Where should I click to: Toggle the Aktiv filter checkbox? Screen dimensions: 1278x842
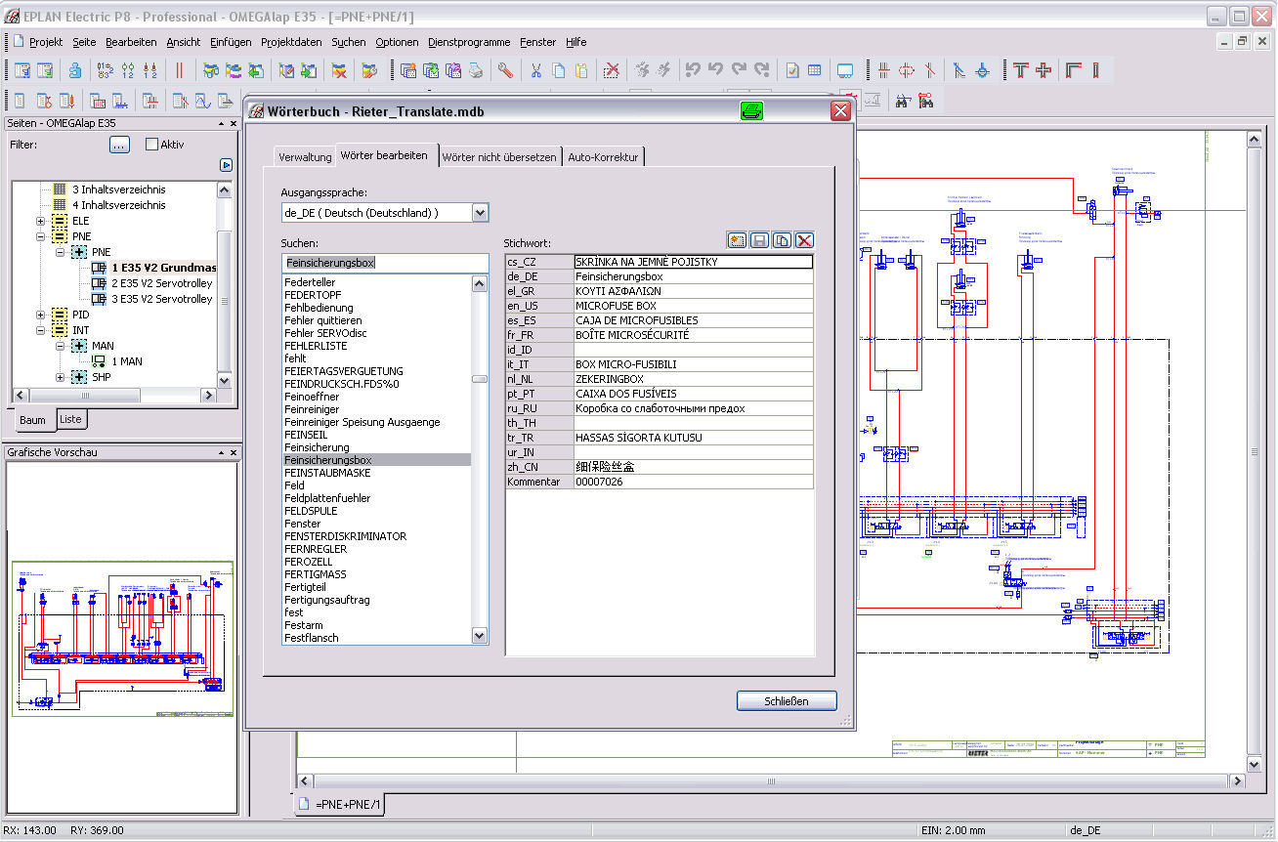pyautogui.click(x=151, y=145)
